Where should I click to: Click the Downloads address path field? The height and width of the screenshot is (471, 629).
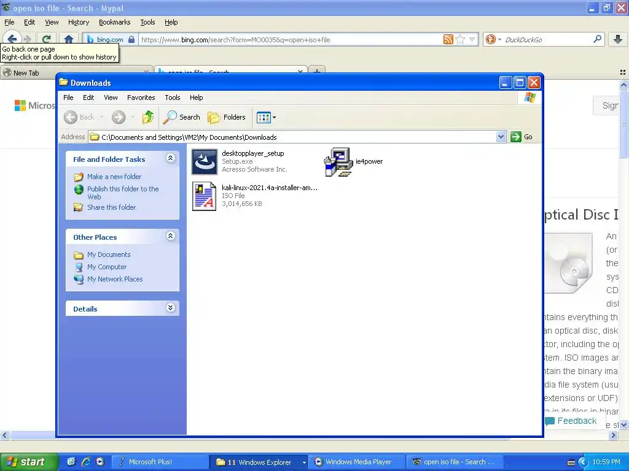(297, 137)
